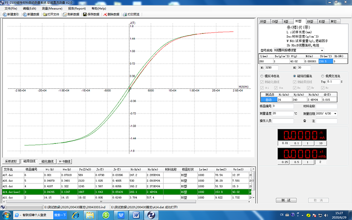Click the 刷新数据 (refresh data) toolbar icon
The height and width of the screenshot is (220, 352).
[65, 15]
